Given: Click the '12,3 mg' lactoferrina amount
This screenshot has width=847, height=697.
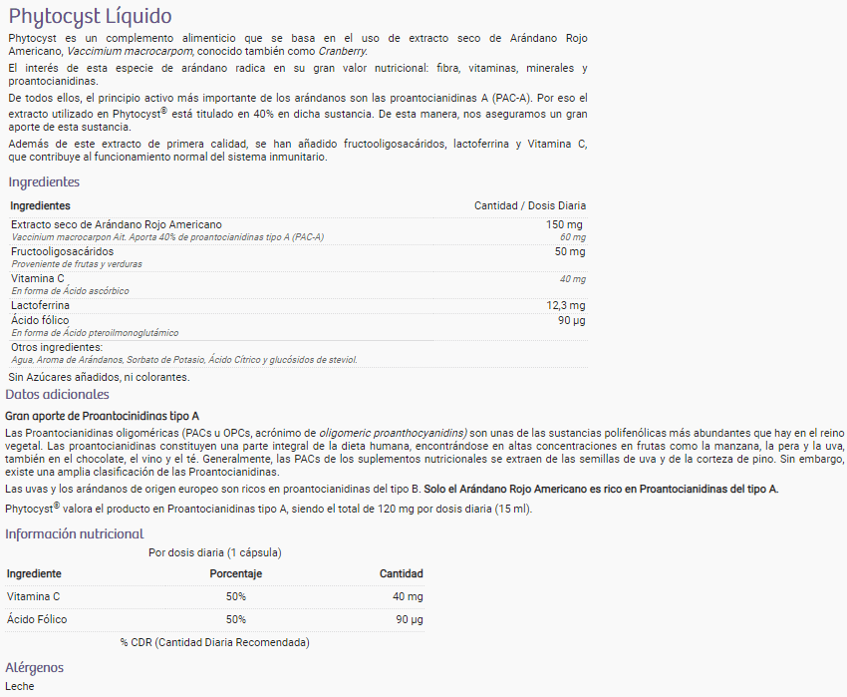Looking at the screenshot, I should [566, 305].
